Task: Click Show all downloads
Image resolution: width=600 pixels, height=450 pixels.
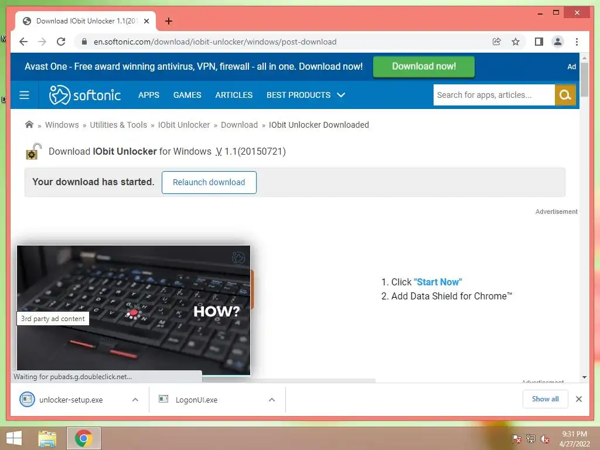Action: (546, 399)
